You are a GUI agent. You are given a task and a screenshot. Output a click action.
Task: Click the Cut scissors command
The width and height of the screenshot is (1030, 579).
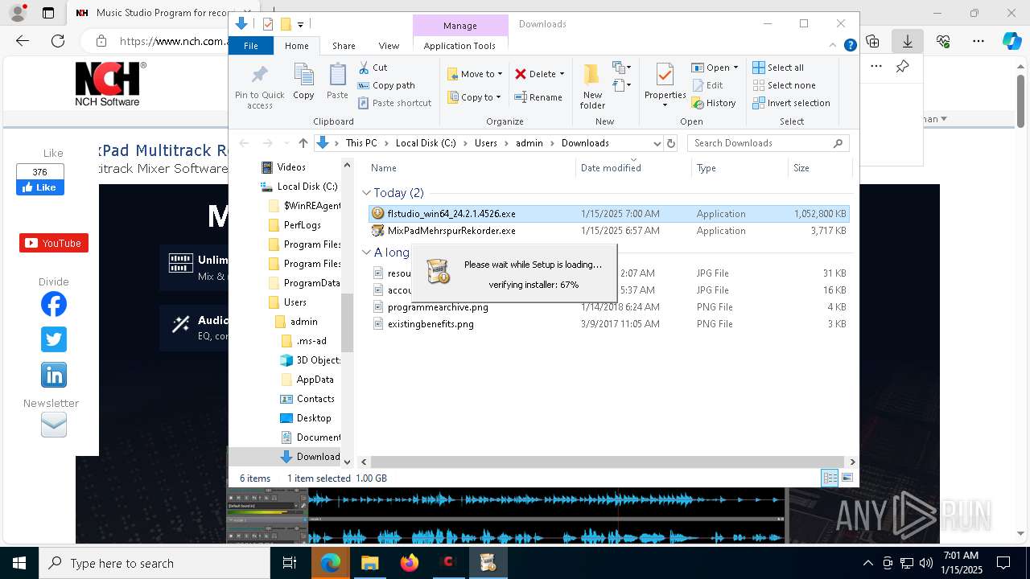coord(373,68)
